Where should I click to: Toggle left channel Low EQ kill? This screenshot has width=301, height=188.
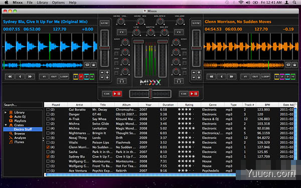coord(116,73)
